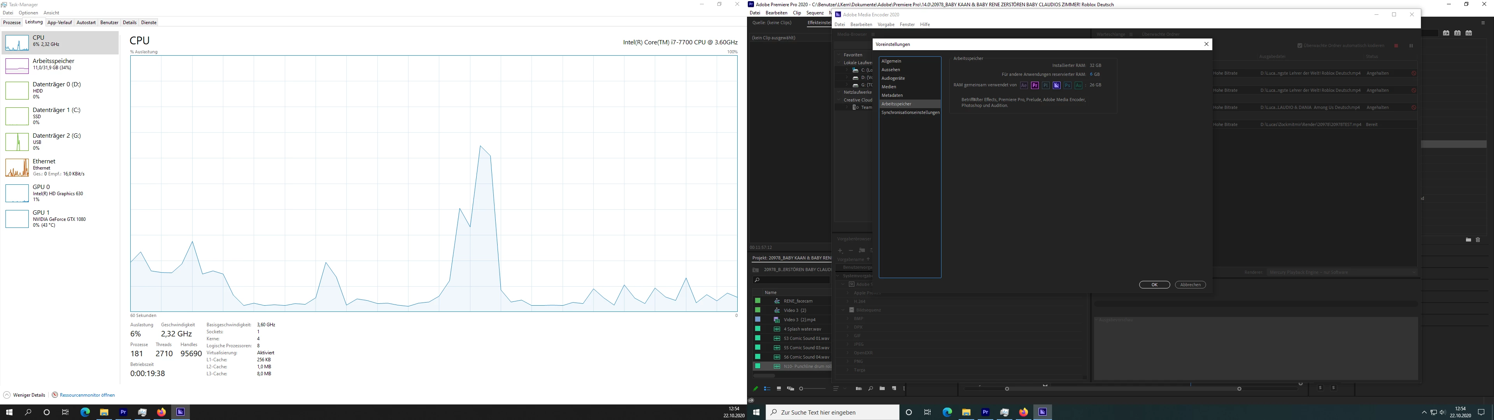Screen dimensions: 1494x420
Task: Switch Premiere project panel to icon view
Action: click(779, 388)
